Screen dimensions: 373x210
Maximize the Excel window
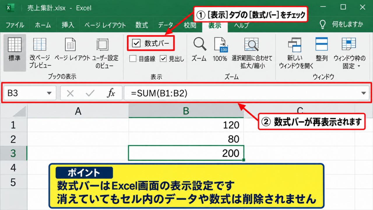(x=343, y=7)
